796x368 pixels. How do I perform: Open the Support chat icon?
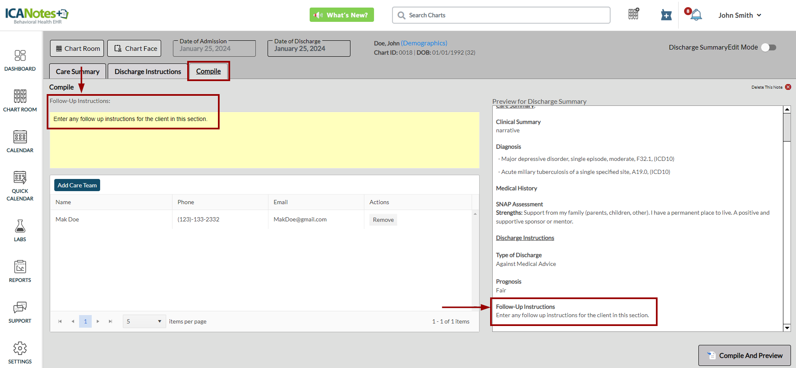coord(20,312)
